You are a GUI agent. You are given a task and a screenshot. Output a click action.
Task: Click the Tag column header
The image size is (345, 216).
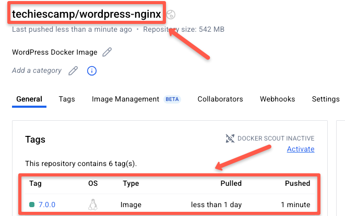click(35, 183)
